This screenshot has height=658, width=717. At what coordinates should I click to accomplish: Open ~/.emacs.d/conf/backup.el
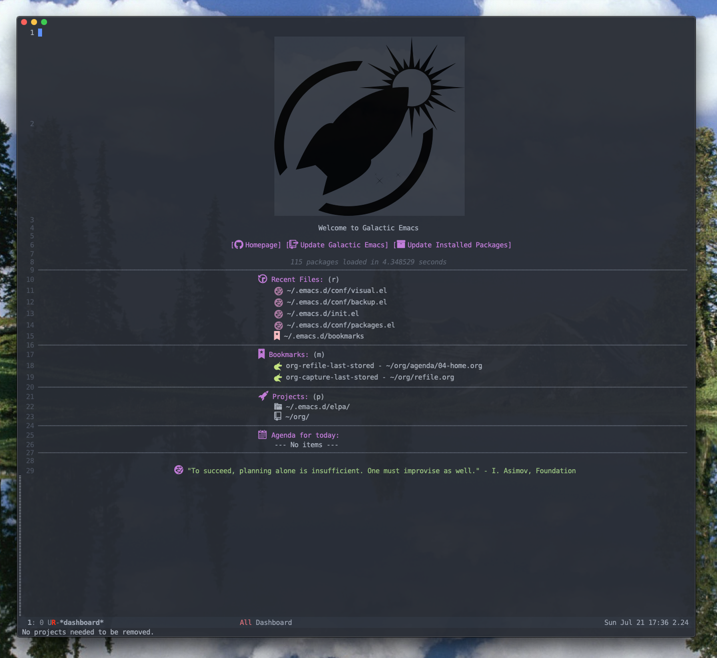(336, 302)
